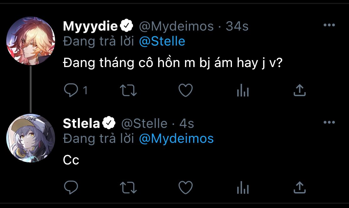
Task: Open the 34s timestamp of first tweet
Action: coord(237,27)
